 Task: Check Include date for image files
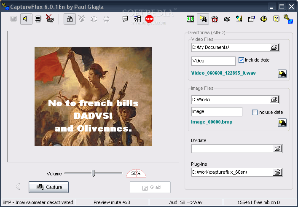(255, 112)
